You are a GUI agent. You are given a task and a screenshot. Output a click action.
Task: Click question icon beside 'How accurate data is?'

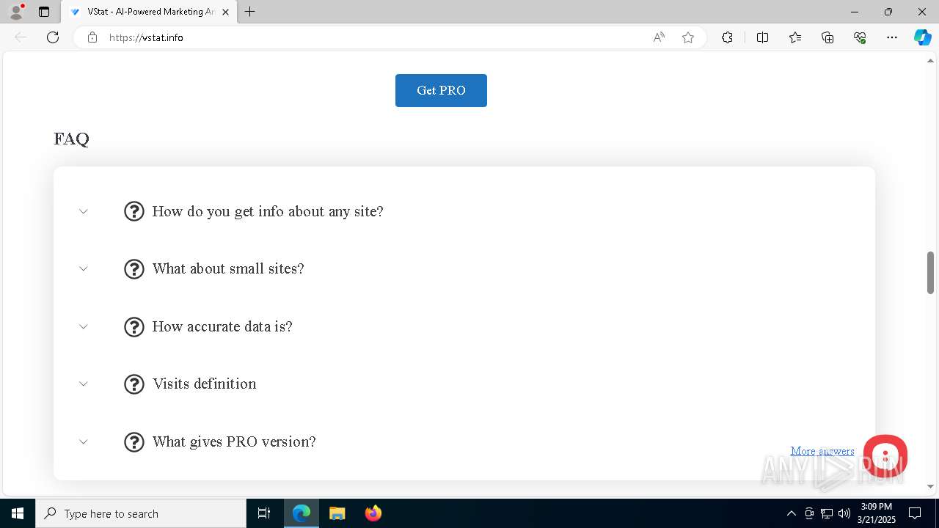click(134, 326)
